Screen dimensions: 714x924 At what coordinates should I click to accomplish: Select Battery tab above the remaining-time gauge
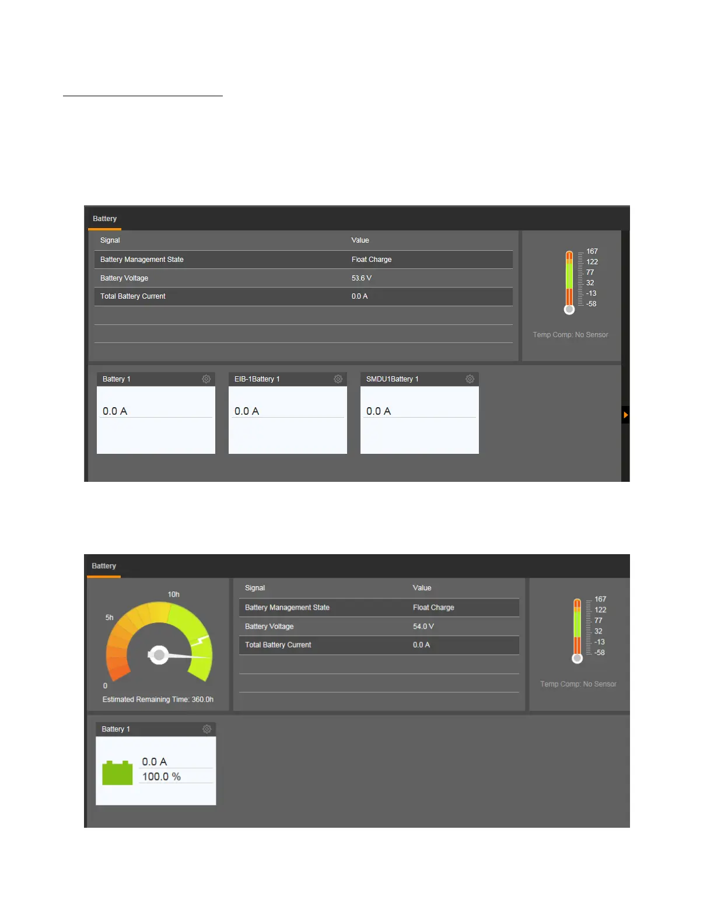[x=104, y=566]
